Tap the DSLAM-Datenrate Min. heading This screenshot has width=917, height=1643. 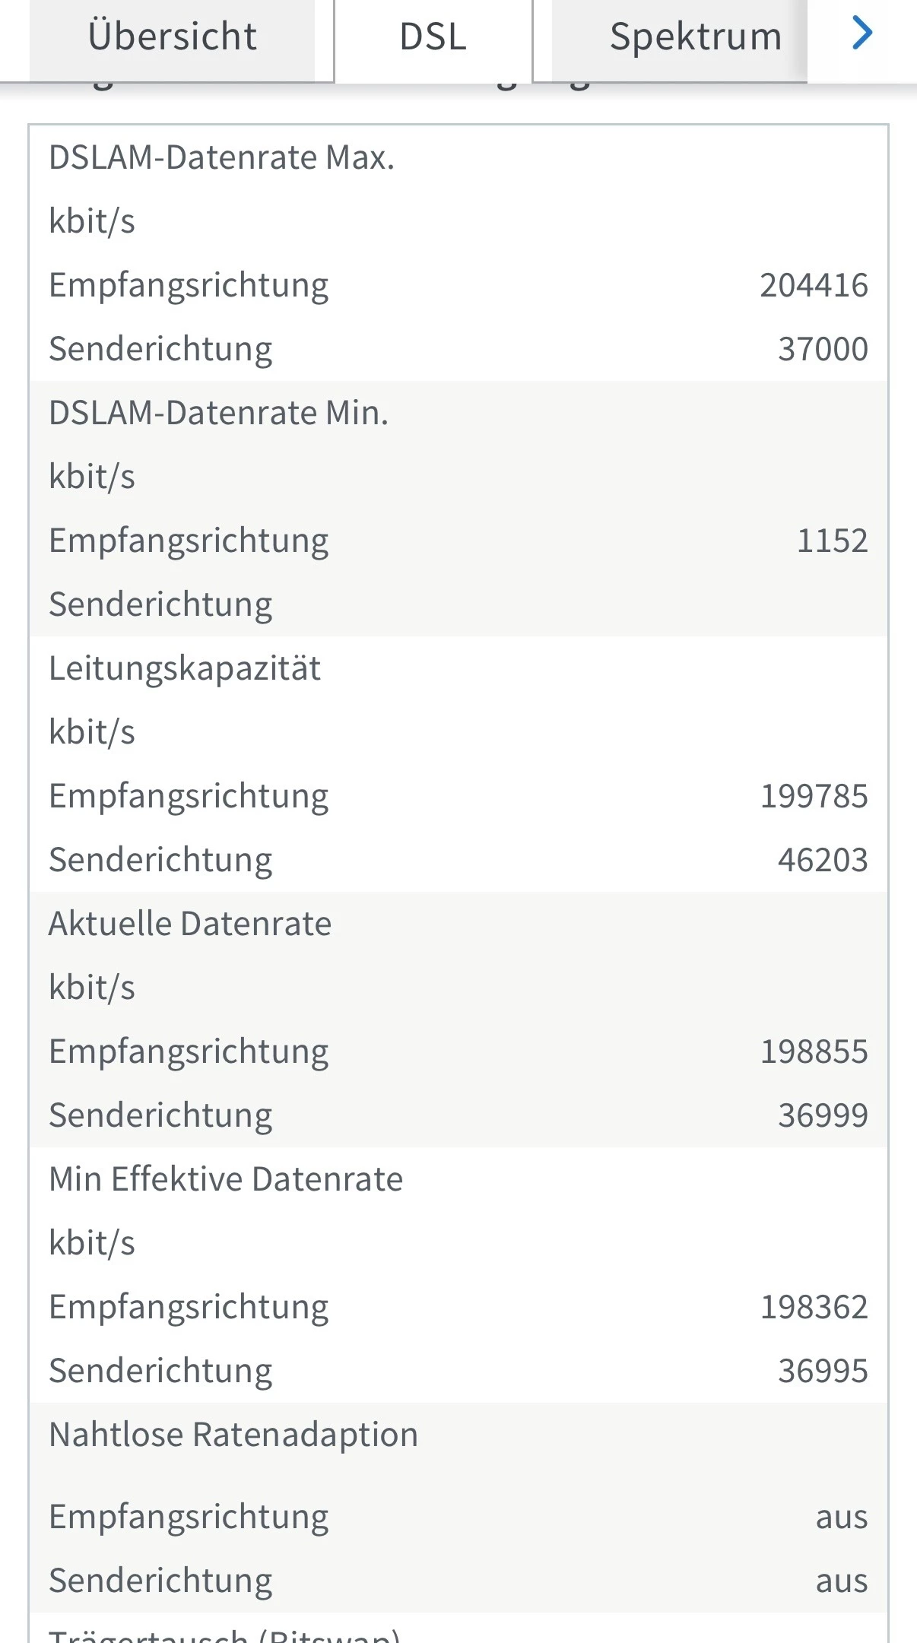click(x=218, y=413)
